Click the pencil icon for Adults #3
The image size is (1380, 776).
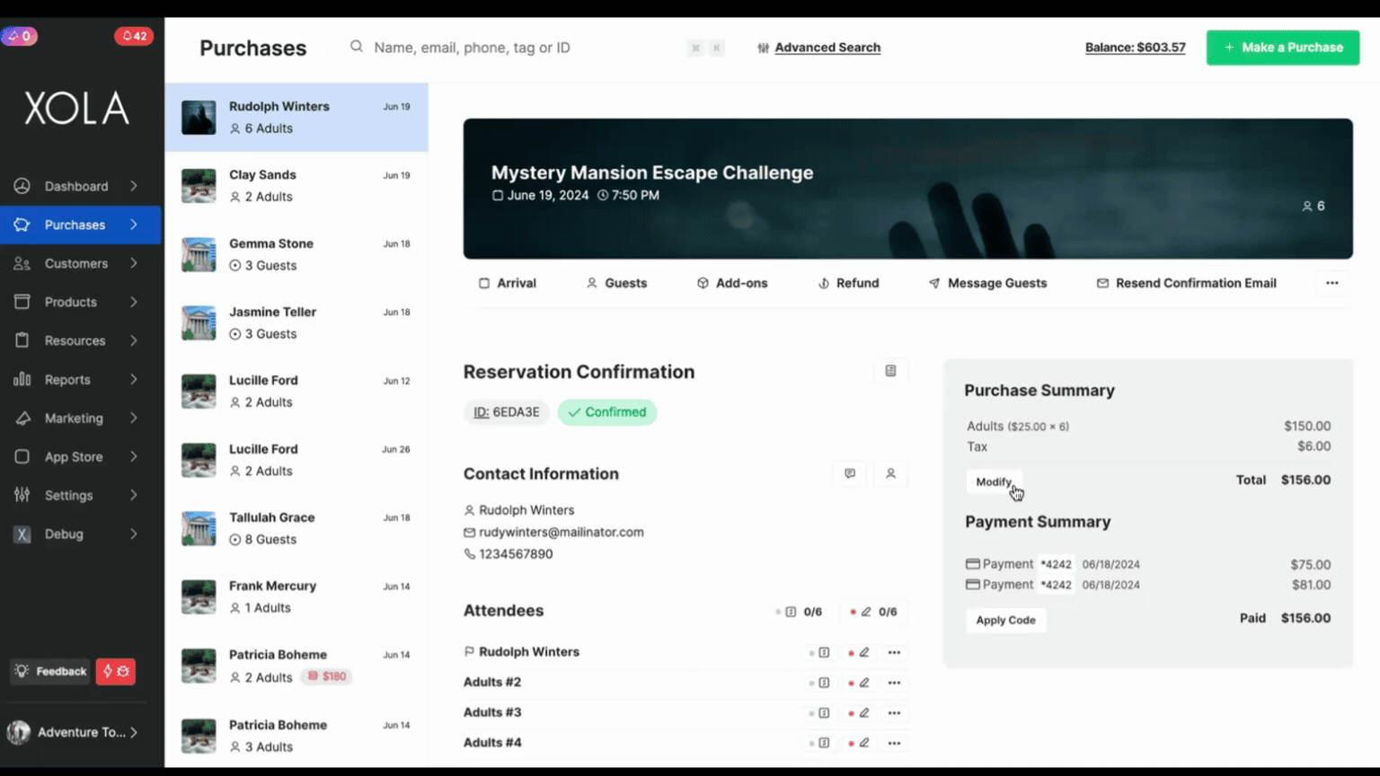[864, 713]
